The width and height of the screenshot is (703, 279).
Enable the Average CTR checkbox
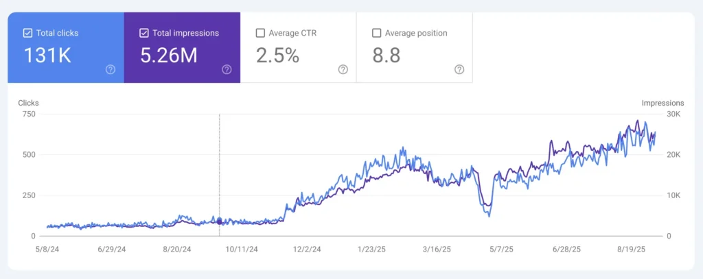(x=260, y=32)
